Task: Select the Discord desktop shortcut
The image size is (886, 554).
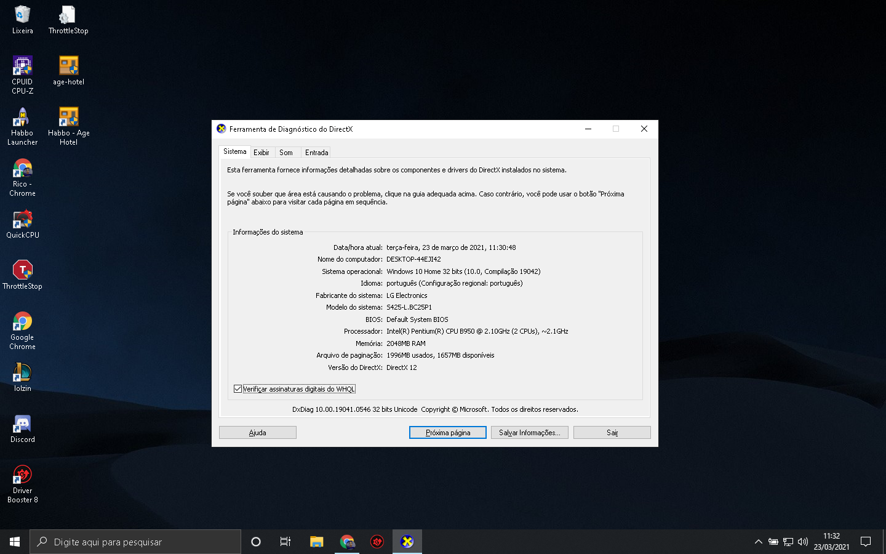Action: tap(22, 428)
